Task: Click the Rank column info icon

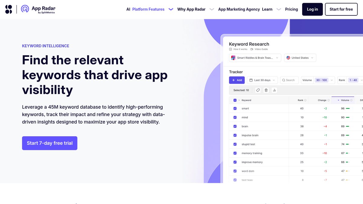Action: [x=305, y=100]
